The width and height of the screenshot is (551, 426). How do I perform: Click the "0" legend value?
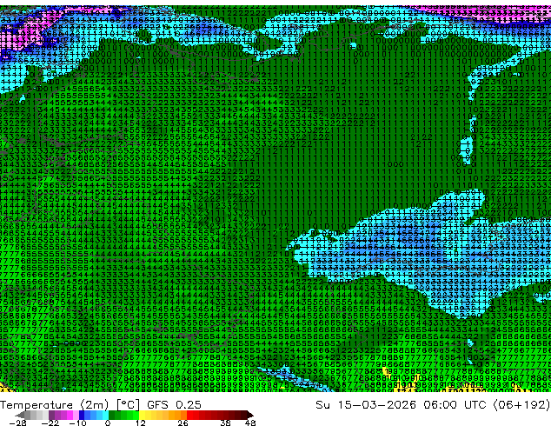tap(108, 423)
